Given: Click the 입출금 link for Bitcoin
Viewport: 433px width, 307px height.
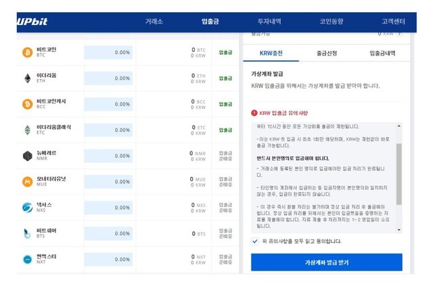Looking at the screenshot, I should point(225,52).
